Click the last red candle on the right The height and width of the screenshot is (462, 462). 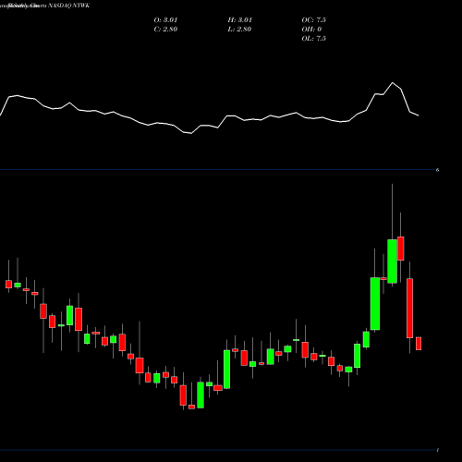click(419, 344)
